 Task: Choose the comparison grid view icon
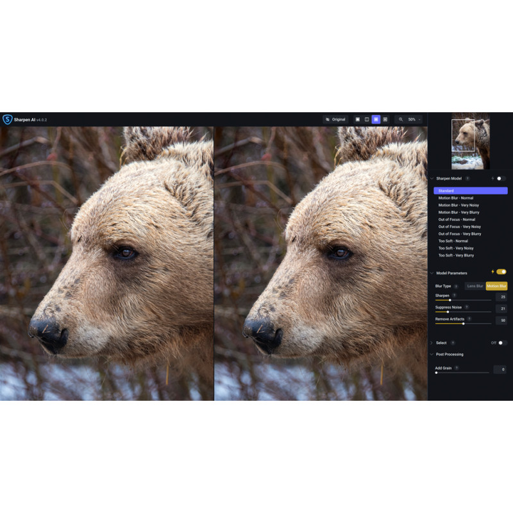[x=385, y=119]
